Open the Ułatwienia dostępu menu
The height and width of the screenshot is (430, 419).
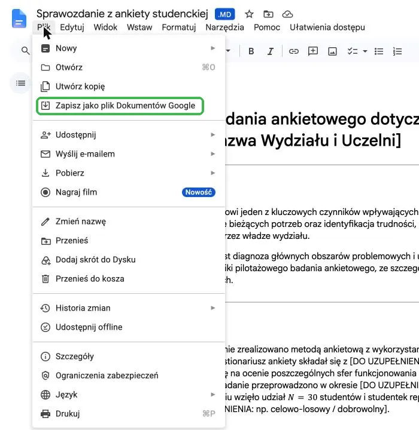(327, 27)
